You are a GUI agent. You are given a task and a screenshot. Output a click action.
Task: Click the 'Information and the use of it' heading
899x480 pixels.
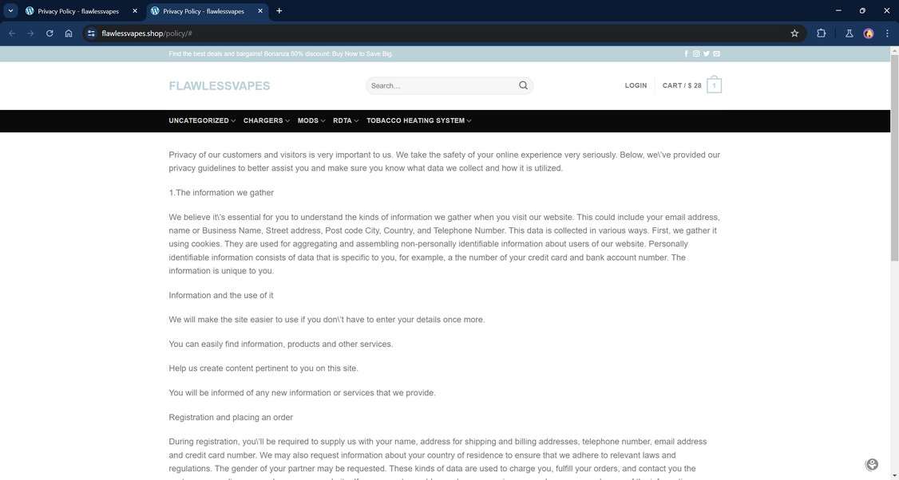point(220,296)
